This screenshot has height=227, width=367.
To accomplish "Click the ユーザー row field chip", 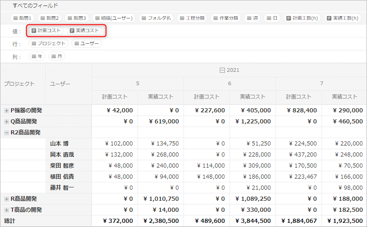I will tap(86, 43).
